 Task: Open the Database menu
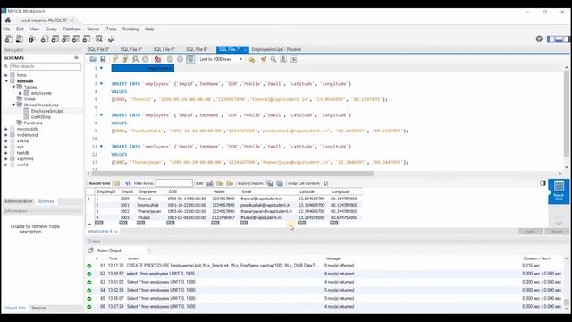pyautogui.click(x=71, y=29)
